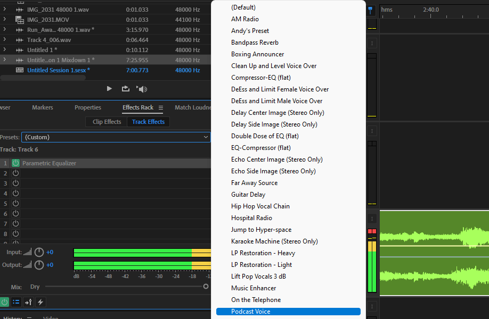Image resolution: width=489 pixels, height=319 pixels.
Task: Click video file icon of IMG_2031.MOV
Action: click(19, 20)
